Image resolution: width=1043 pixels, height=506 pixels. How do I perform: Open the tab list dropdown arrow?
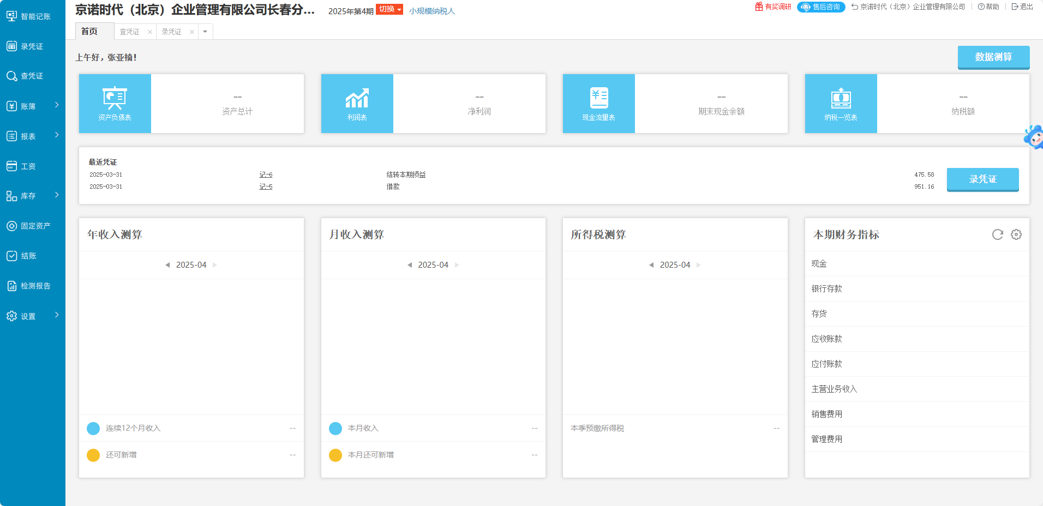[x=205, y=32]
